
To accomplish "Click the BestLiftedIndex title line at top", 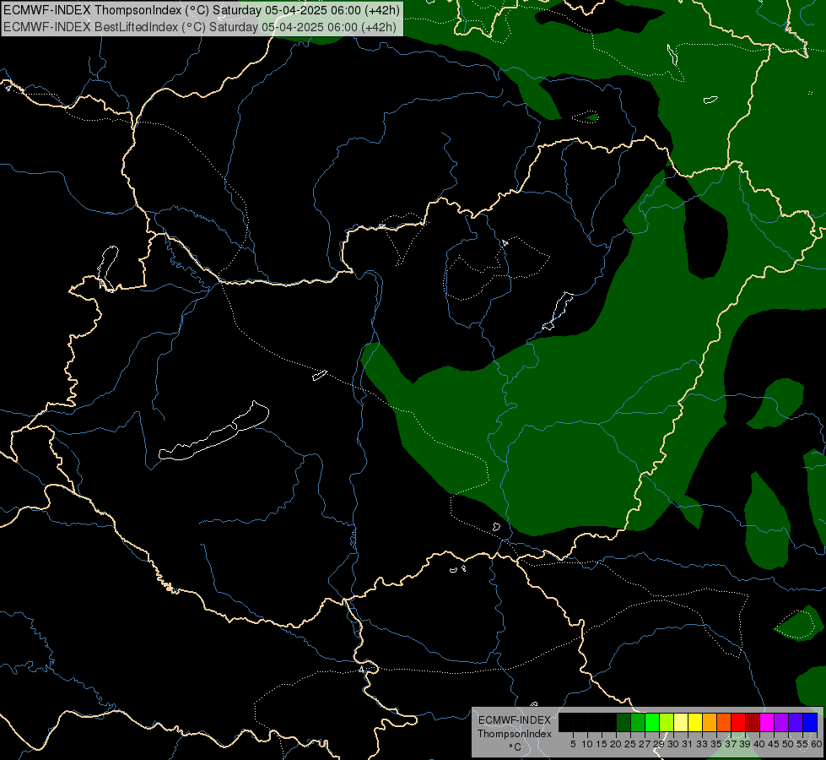I will (x=200, y=27).
